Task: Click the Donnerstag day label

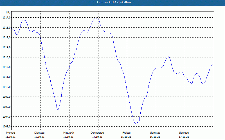Action: pos(97,133)
